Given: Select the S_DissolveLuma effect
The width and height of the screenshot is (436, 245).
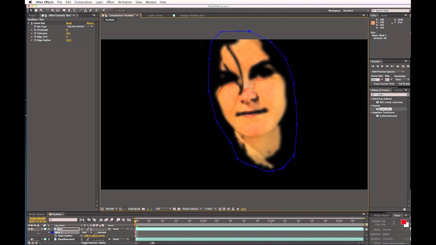Looking at the screenshot, I should pyautogui.click(x=388, y=116).
